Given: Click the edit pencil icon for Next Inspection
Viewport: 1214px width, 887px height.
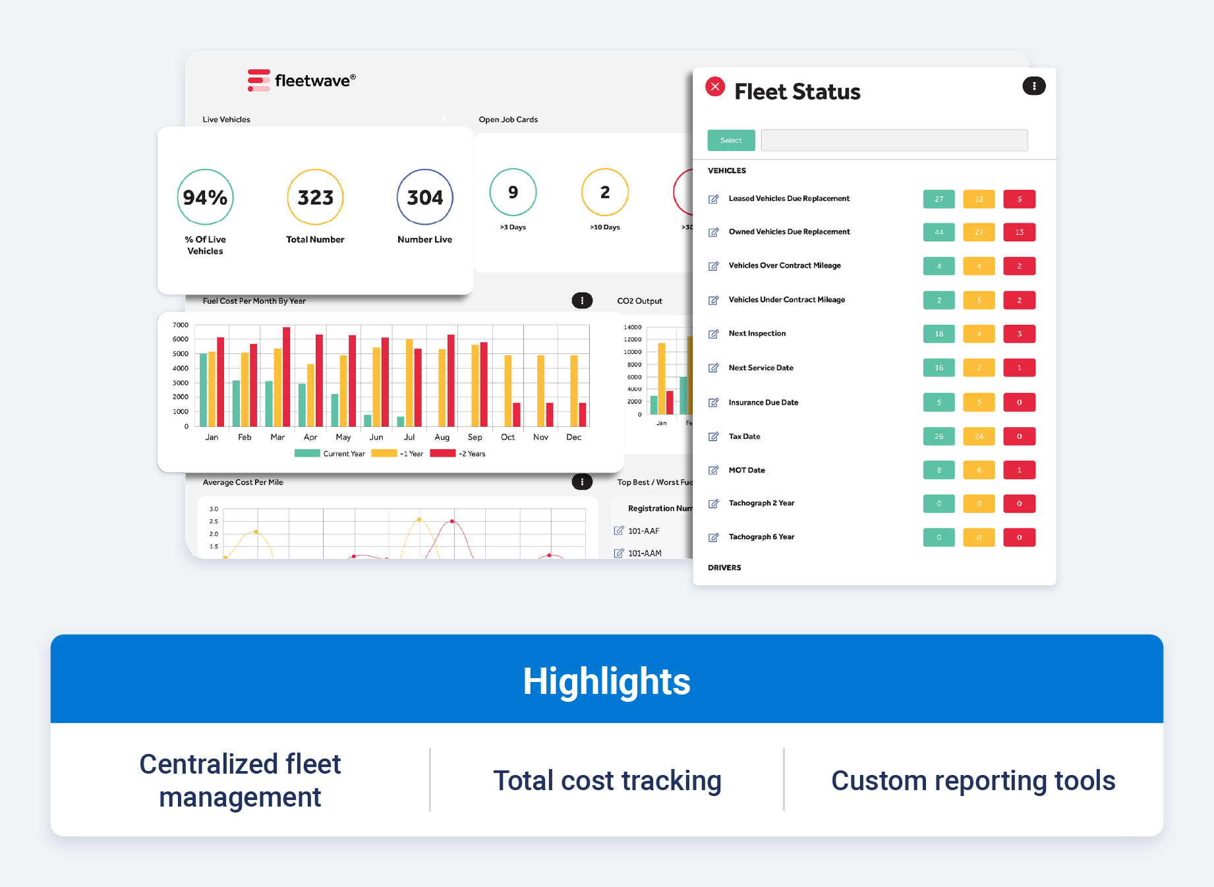Looking at the screenshot, I should click(714, 334).
